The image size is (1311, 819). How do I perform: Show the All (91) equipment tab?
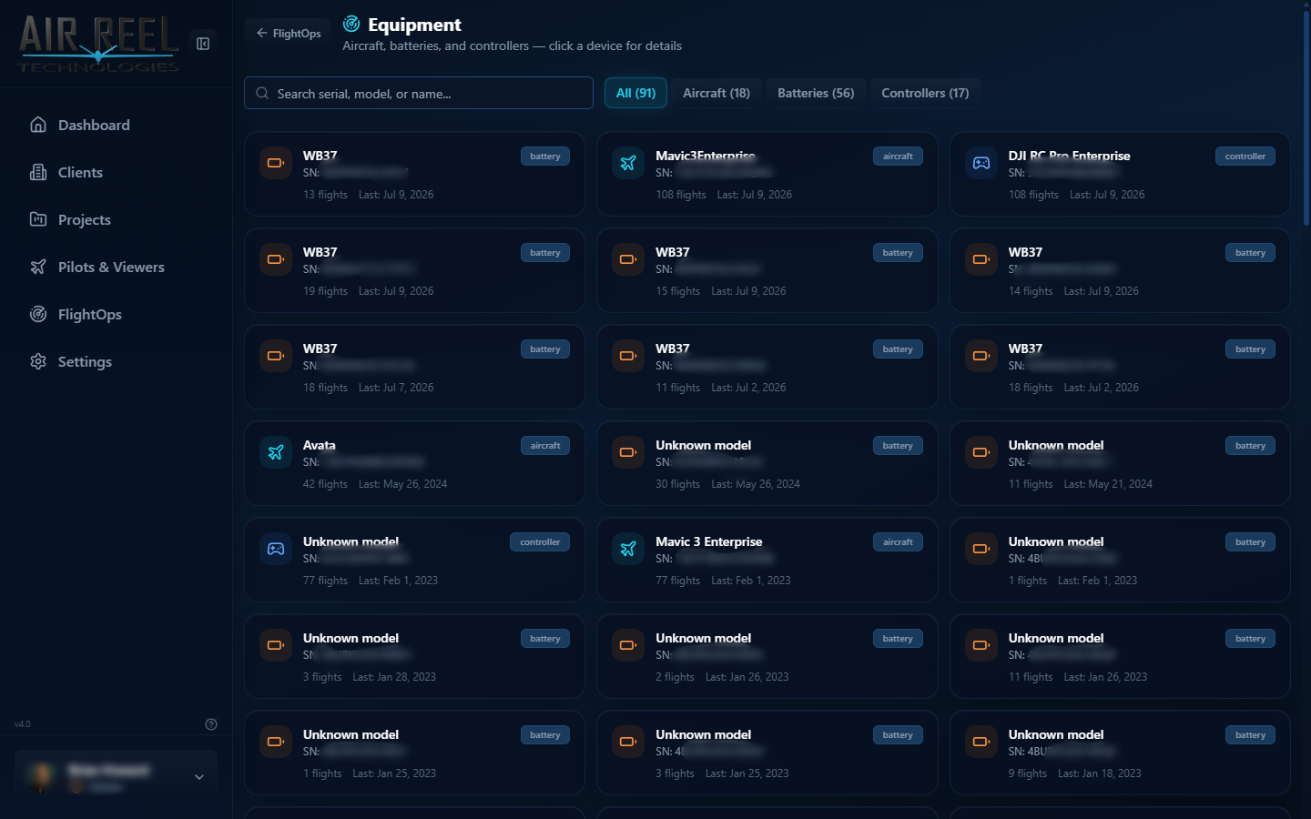(635, 93)
